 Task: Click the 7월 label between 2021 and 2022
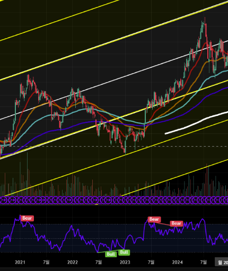tap(46, 263)
